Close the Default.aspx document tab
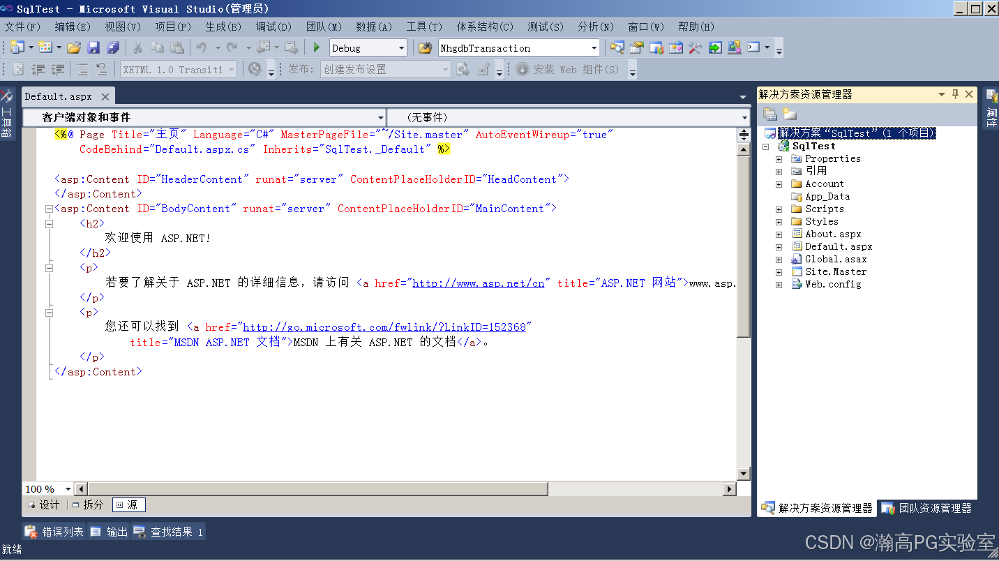 (105, 97)
